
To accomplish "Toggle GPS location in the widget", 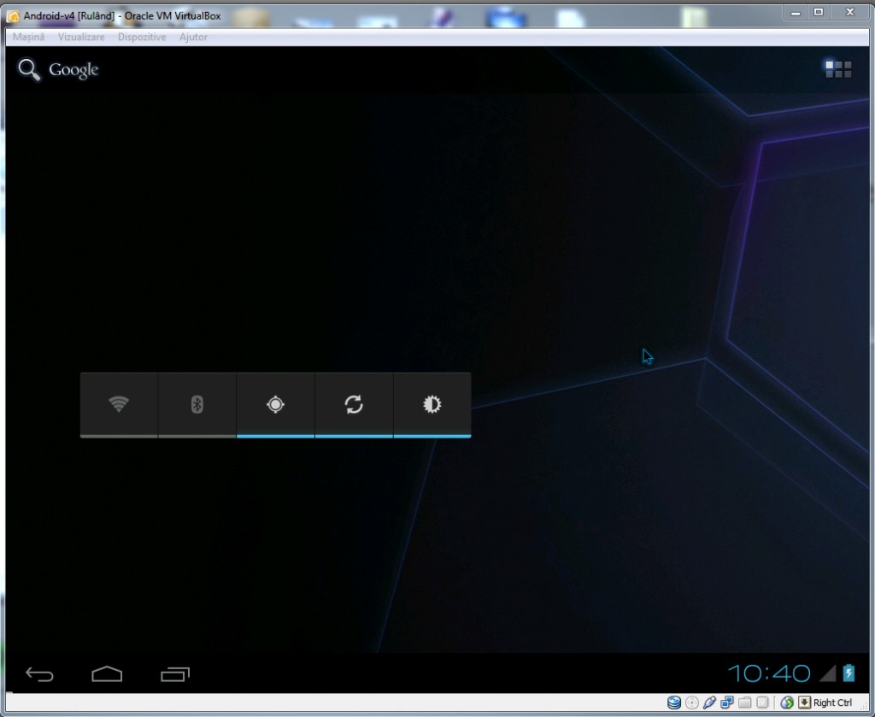I will pyautogui.click(x=275, y=404).
